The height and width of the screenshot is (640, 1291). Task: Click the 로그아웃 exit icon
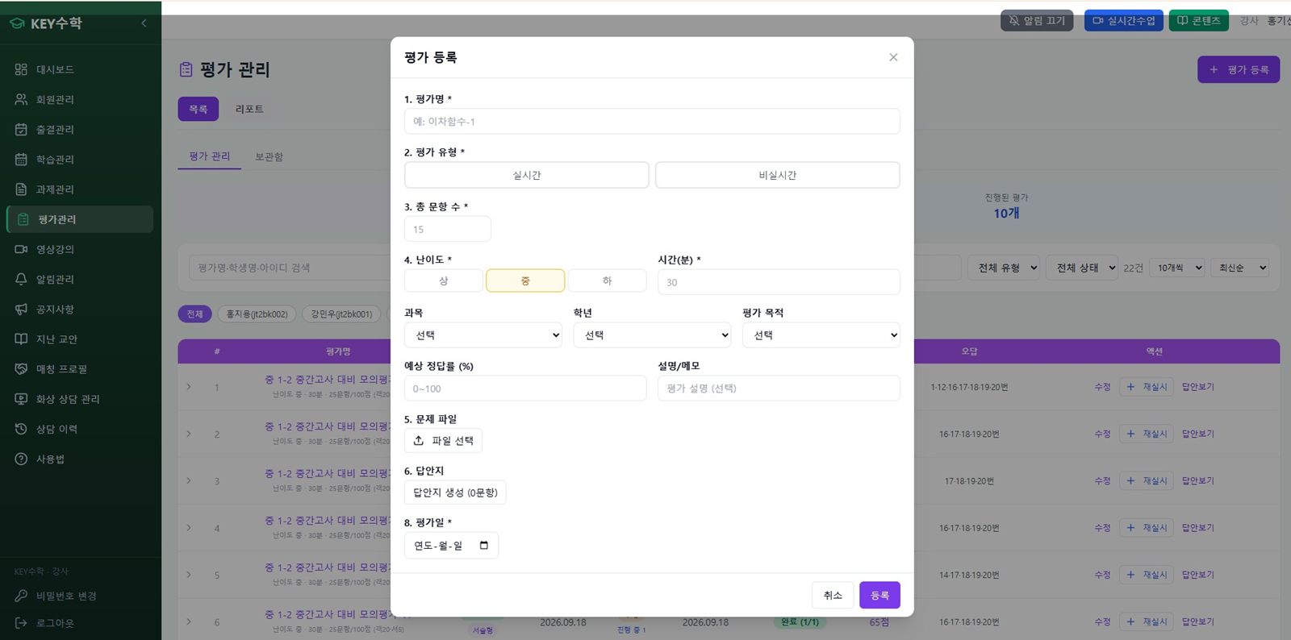coord(21,623)
